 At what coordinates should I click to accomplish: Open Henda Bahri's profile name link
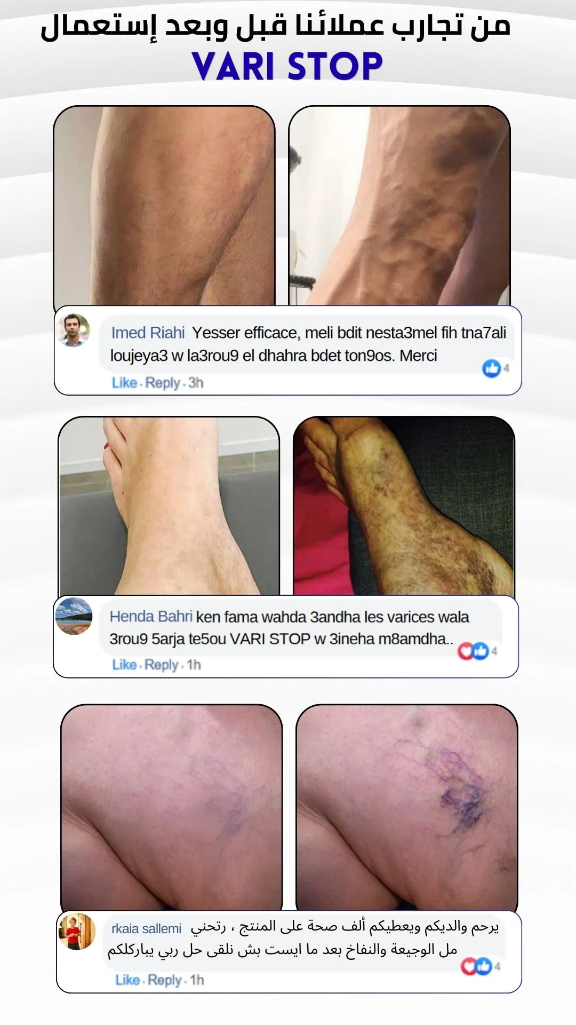pyautogui.click(x=150, y=616)
